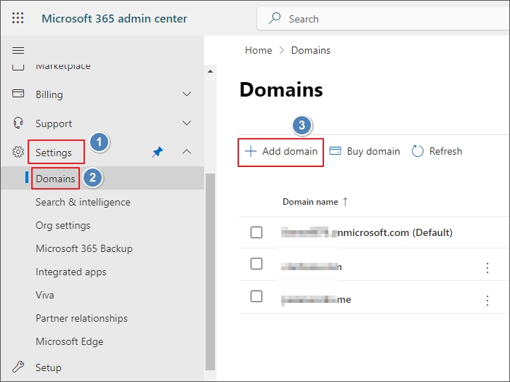Open Viva settings
Image resolution: width=510 pixels, height=382 pixels.
point(45,295)
